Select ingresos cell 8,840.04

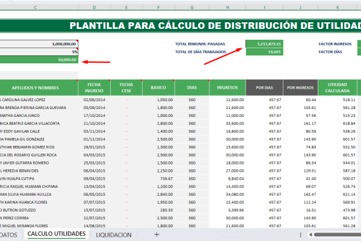click(x=227, y=179)
